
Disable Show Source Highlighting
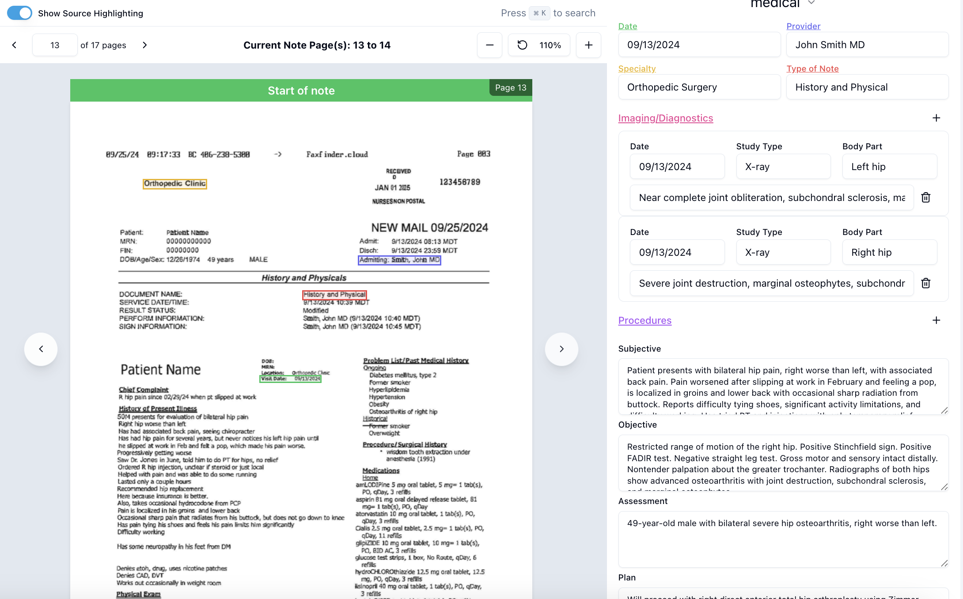click(x=19, y=13)
